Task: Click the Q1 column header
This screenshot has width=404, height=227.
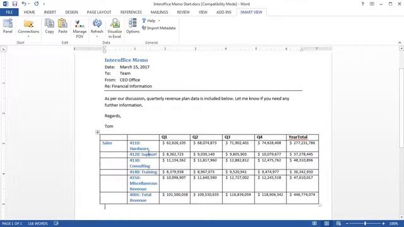Action: [x=164, y=137]
